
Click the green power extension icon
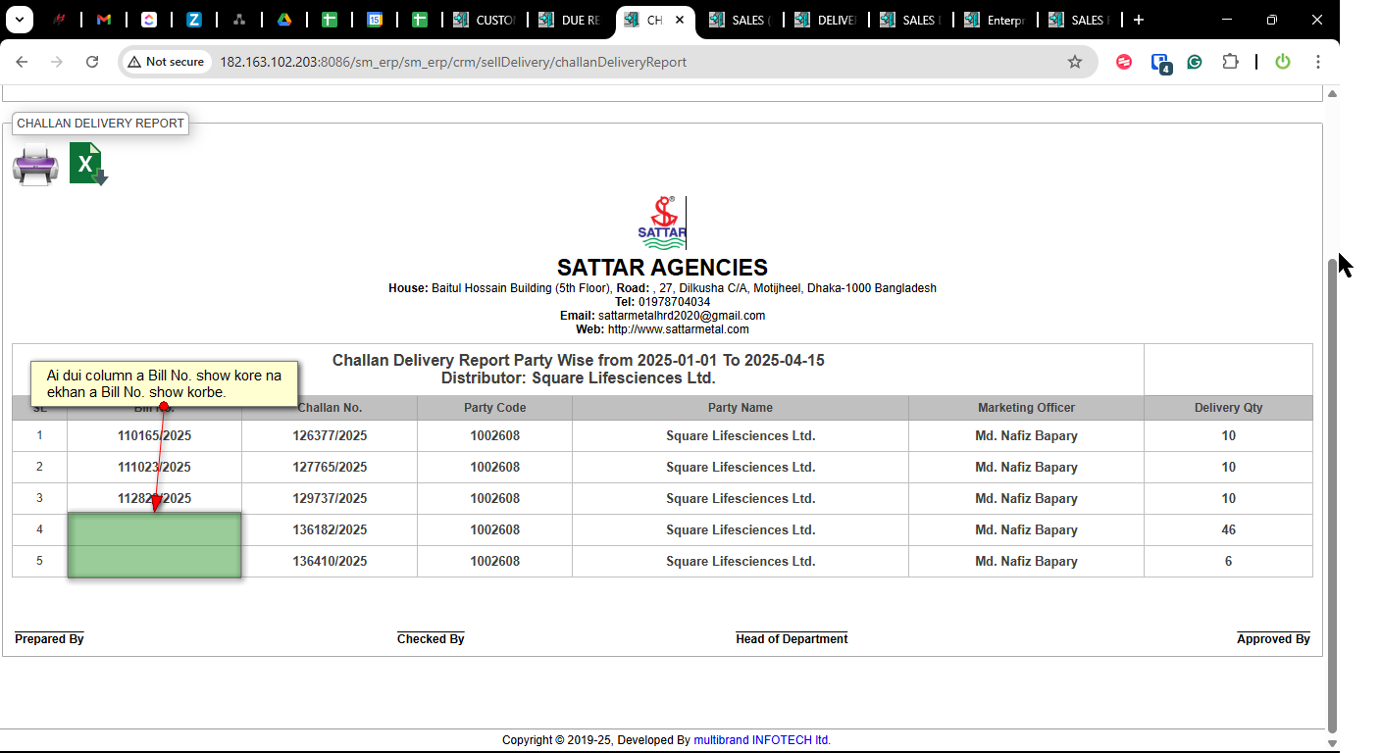pos(1282,62)
